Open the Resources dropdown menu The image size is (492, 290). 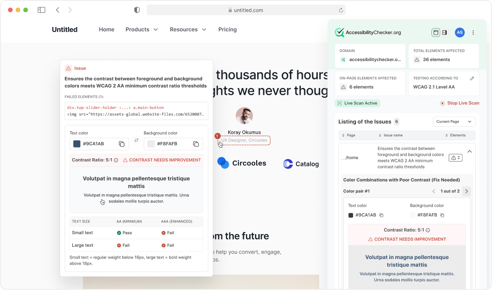188,30
